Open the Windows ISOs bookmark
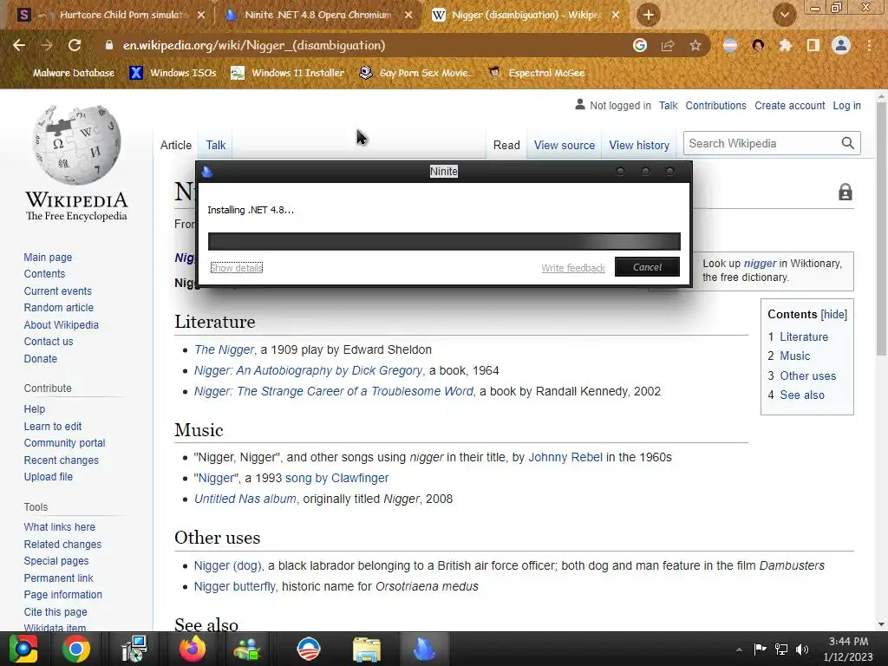This screenshot has height=666, width=888. 173,73
